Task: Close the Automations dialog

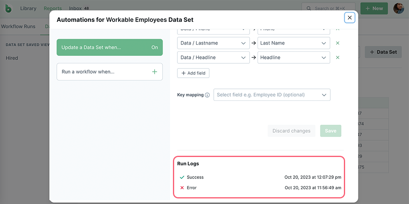Action: pos(349,18)
